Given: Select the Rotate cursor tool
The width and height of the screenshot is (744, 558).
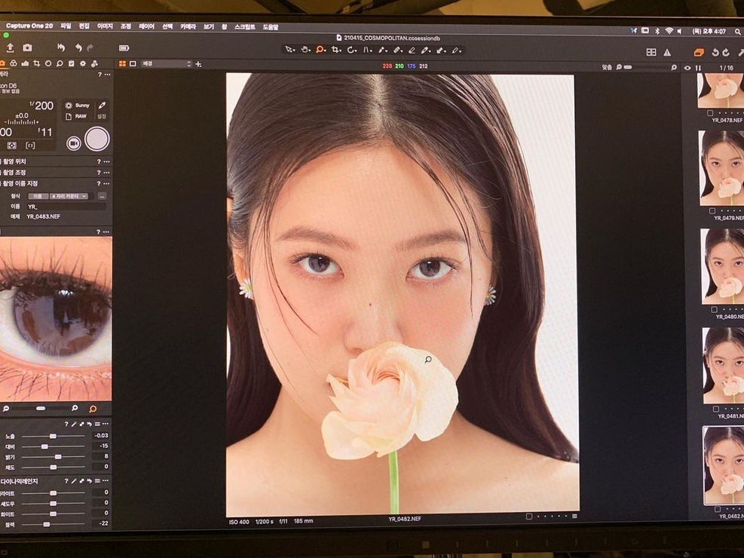Looking at the screenshot, I should pyautogui.click(x=351, y=49).
